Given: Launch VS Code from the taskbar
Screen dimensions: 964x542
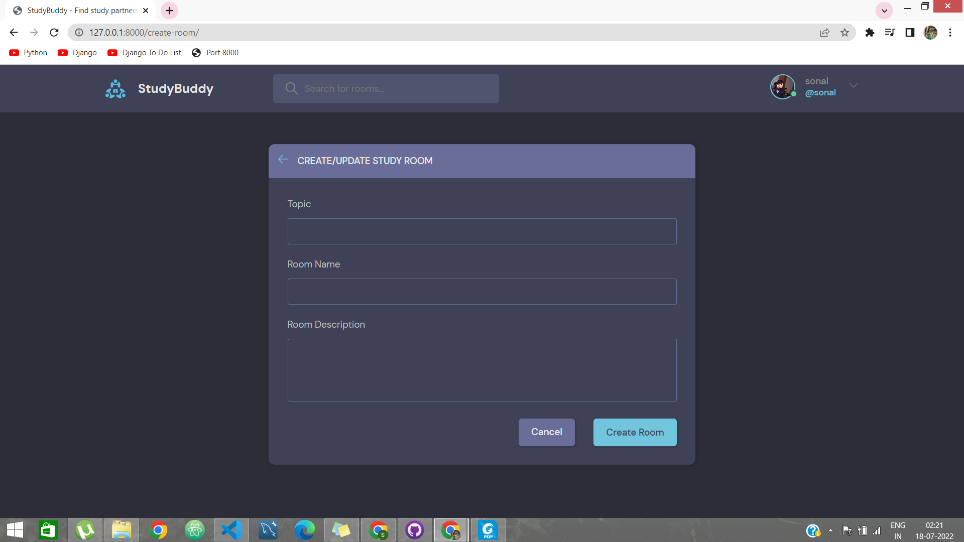Looking at the screenshot, I should click(231, 530).
